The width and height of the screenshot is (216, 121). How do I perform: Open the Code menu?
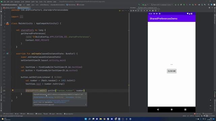[x=23, y=2]
